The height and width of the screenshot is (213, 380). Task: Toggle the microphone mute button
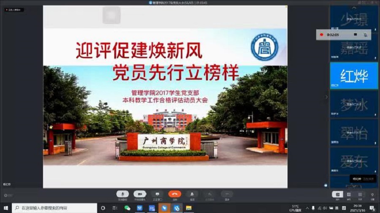point(122,194)
